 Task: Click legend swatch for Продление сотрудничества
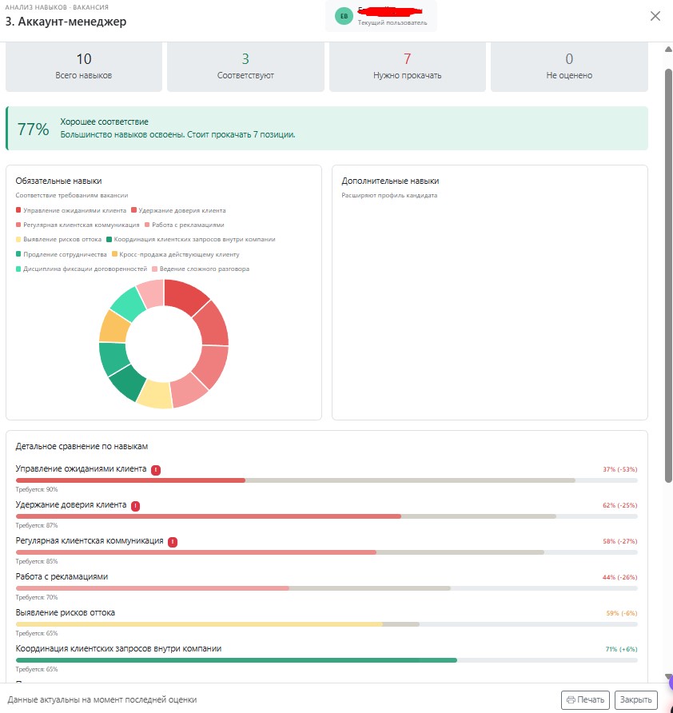pos(18,254)
